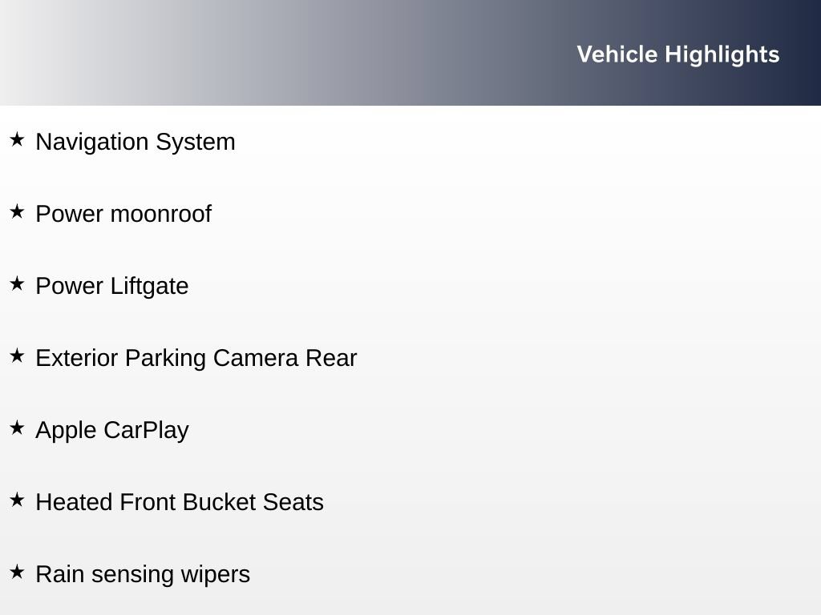Select the Rain sensing wipers text
821x615 pixels.
(x=143, y=575)
